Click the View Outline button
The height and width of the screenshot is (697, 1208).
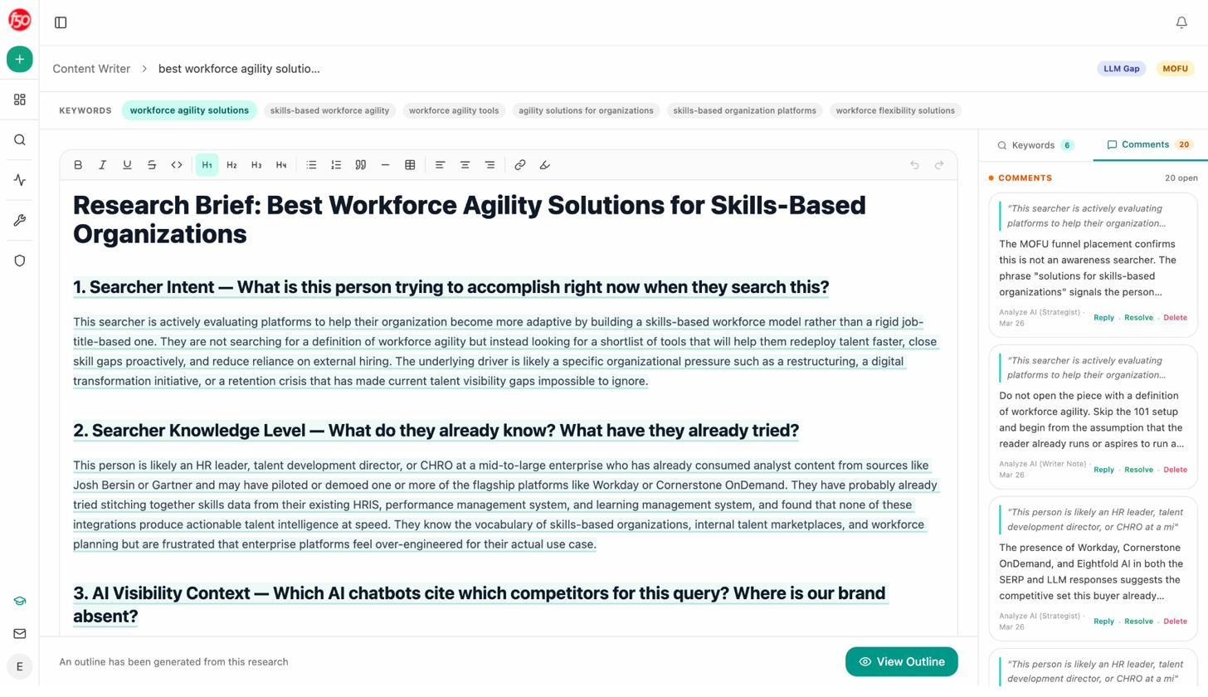click(901, 661)
